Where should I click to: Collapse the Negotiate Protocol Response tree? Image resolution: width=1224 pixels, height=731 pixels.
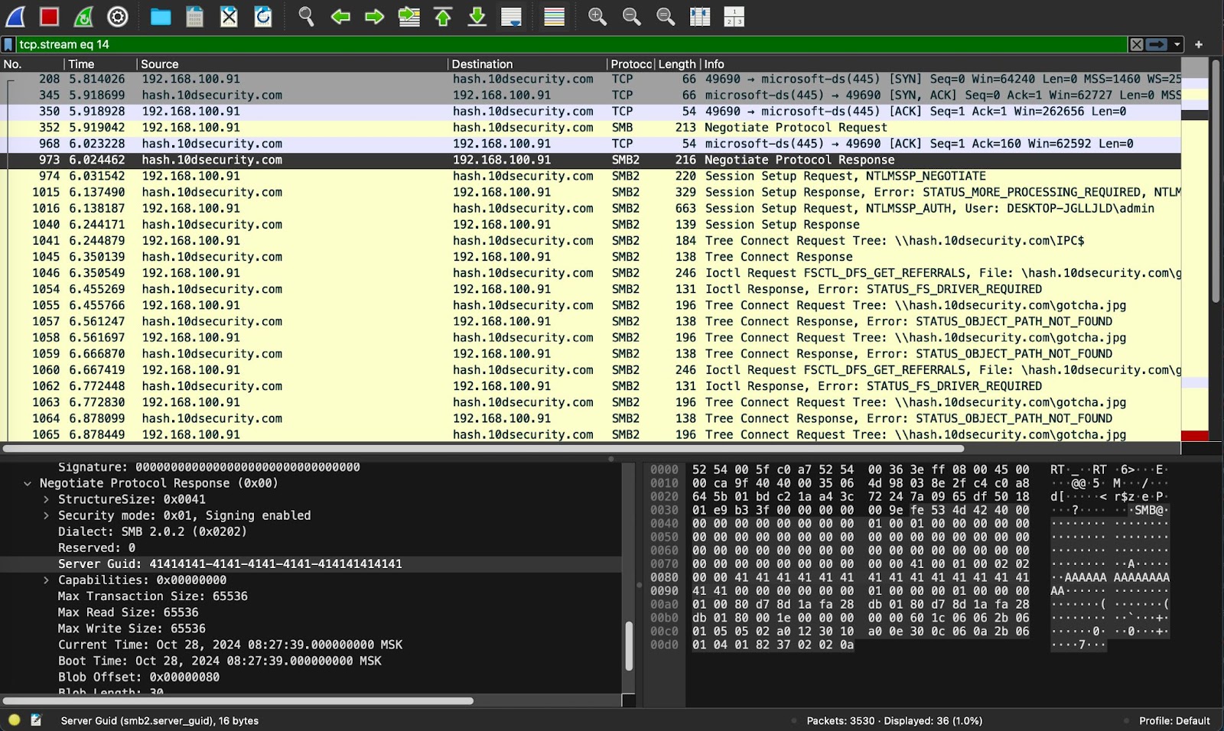tap(28, 483)
